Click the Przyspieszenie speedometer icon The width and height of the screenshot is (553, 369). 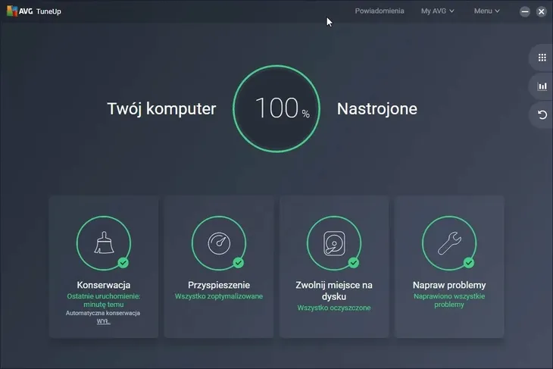[x=219, y=243]
